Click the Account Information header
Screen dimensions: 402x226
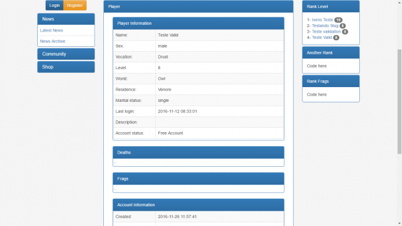point(199,205)
